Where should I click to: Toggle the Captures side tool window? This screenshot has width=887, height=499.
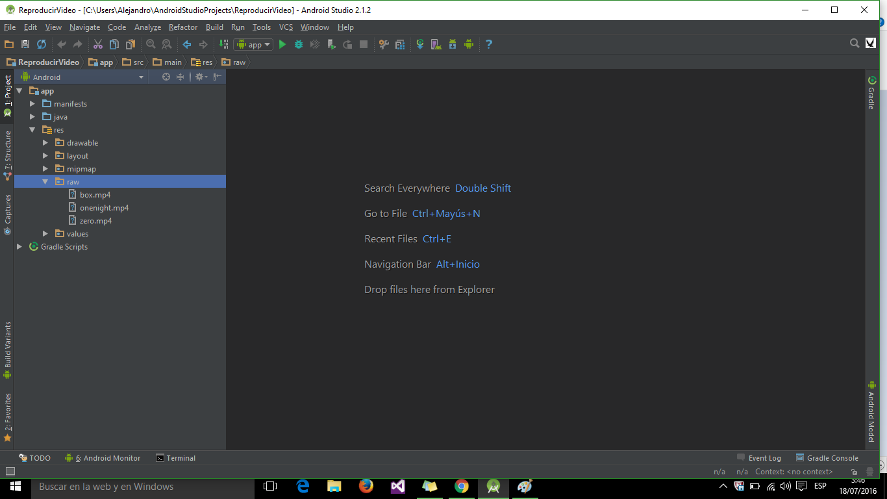tap(7, 214)
